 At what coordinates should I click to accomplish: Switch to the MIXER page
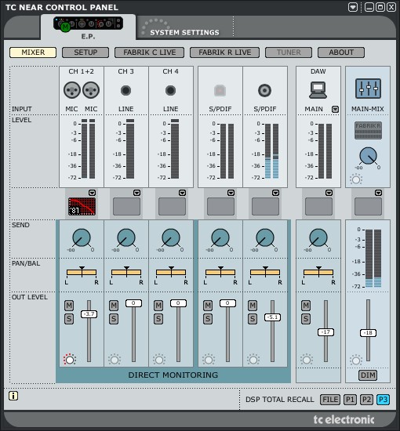tap(33, 53)
